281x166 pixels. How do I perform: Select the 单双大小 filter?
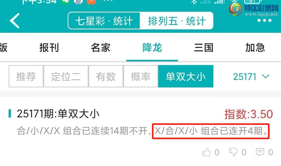click(186, 76)
